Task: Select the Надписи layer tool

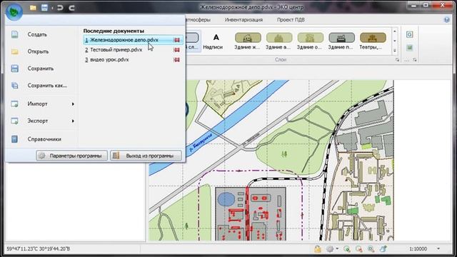Action: tap(213, 41)
